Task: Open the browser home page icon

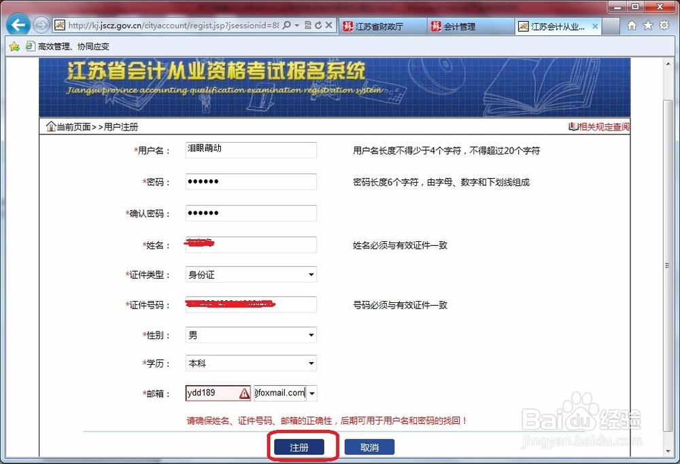Action: [x=632, y=26]
